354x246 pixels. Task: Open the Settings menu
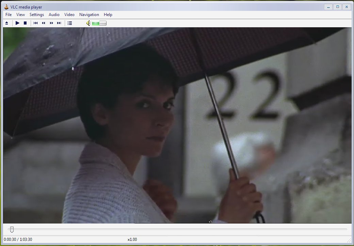[x=37, y=14]
